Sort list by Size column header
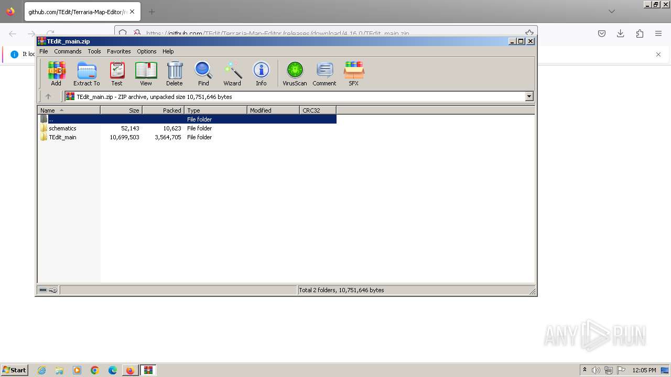The width and height of the screenshot is (671, 377). click(121, 110)
